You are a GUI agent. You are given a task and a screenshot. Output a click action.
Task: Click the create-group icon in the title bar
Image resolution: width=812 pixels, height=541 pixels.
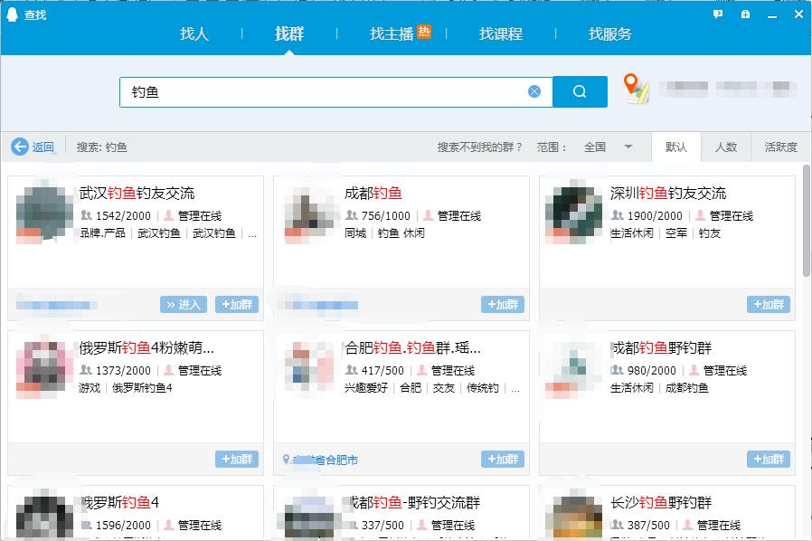745,14
